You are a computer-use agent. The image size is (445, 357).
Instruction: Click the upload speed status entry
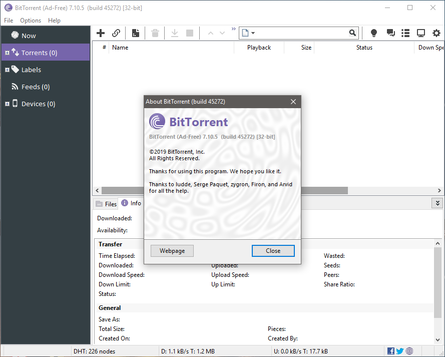pos(301,351)
